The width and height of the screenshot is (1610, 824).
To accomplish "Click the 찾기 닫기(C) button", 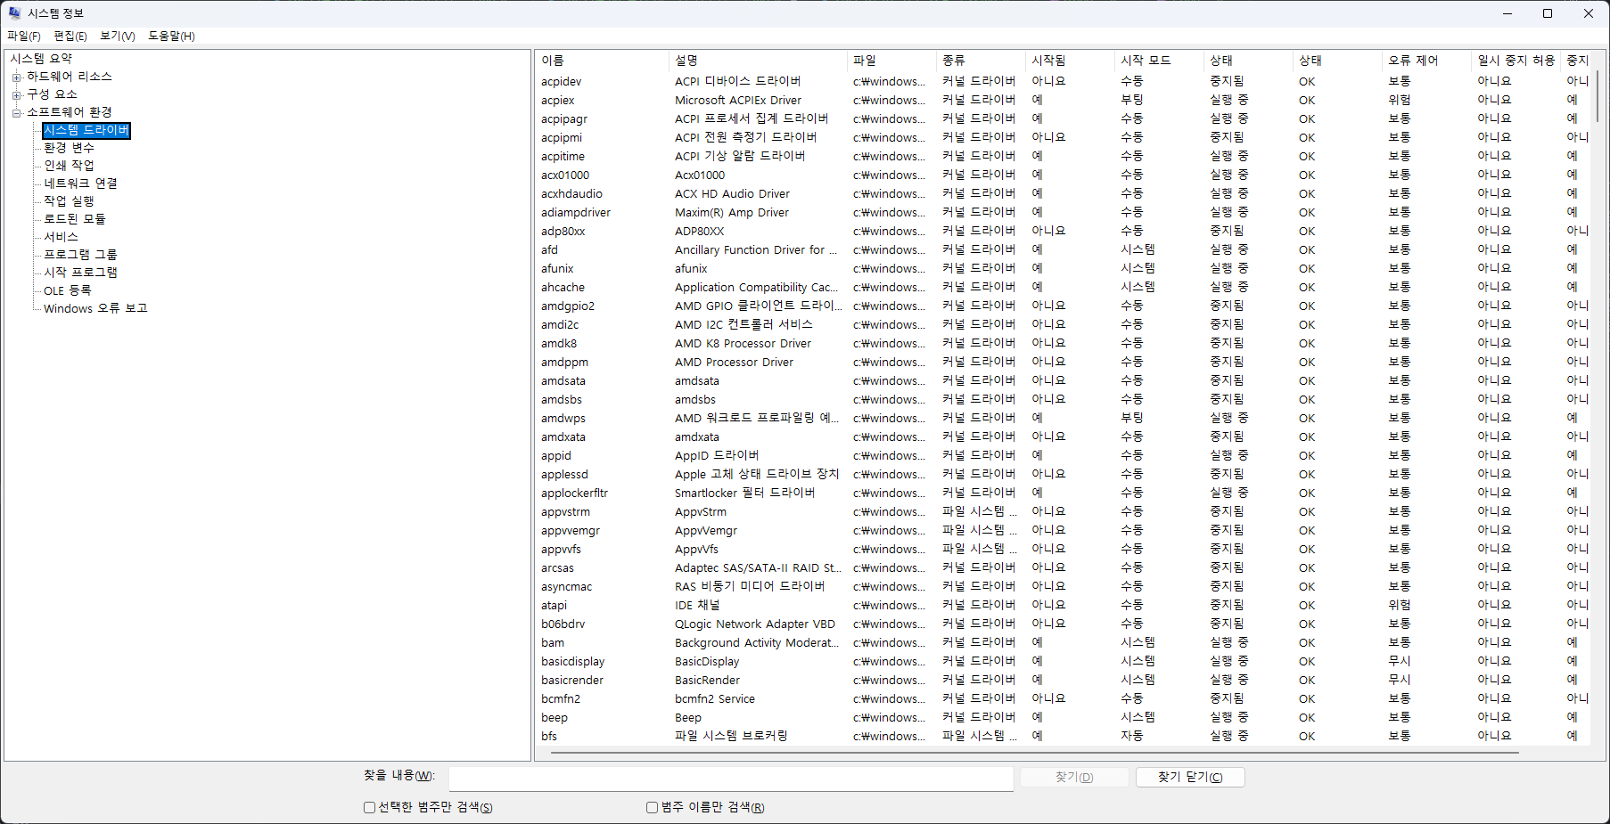I will (1190, 777).
